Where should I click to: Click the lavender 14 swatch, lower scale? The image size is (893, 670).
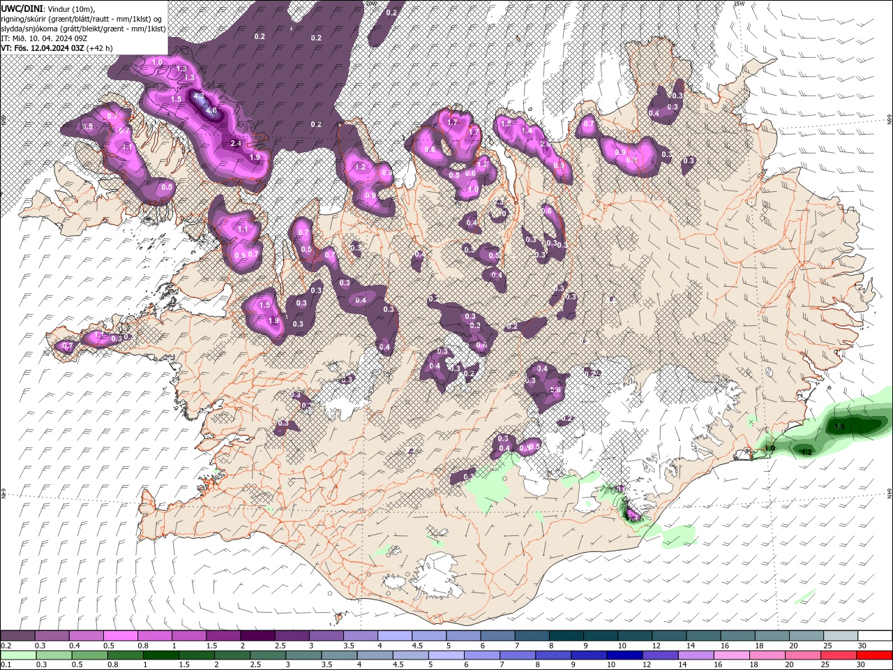[696, 655]
